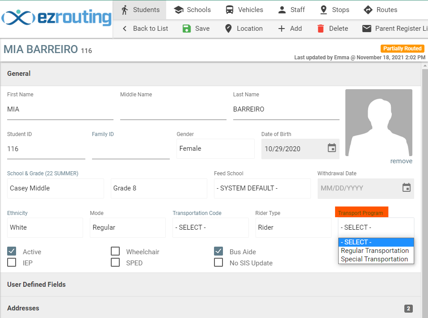Enable the Wheelchair checkbox
Screen dimensions: 428x318
(115, 252)
